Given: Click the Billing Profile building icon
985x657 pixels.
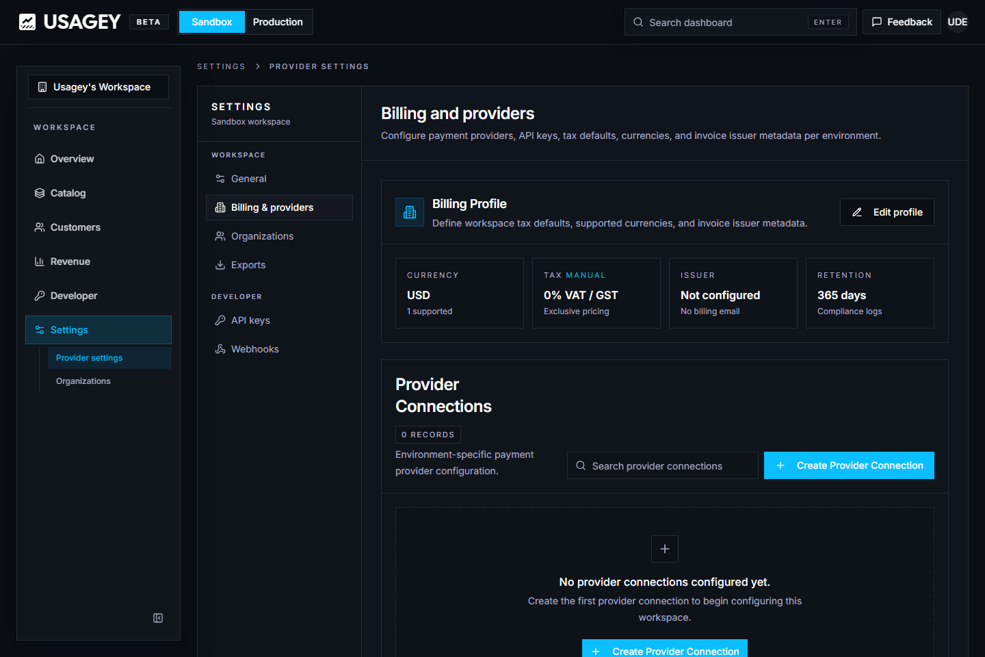Looking at the screenshot, I should (x=410, y=212).
